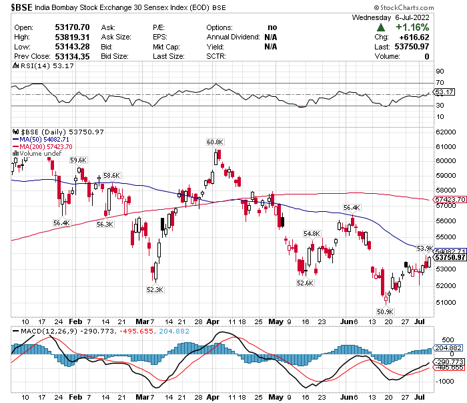The width and height of the screenshot is (467, 403).
Task: Click the 50.9K low label in June
Action: 385,311
